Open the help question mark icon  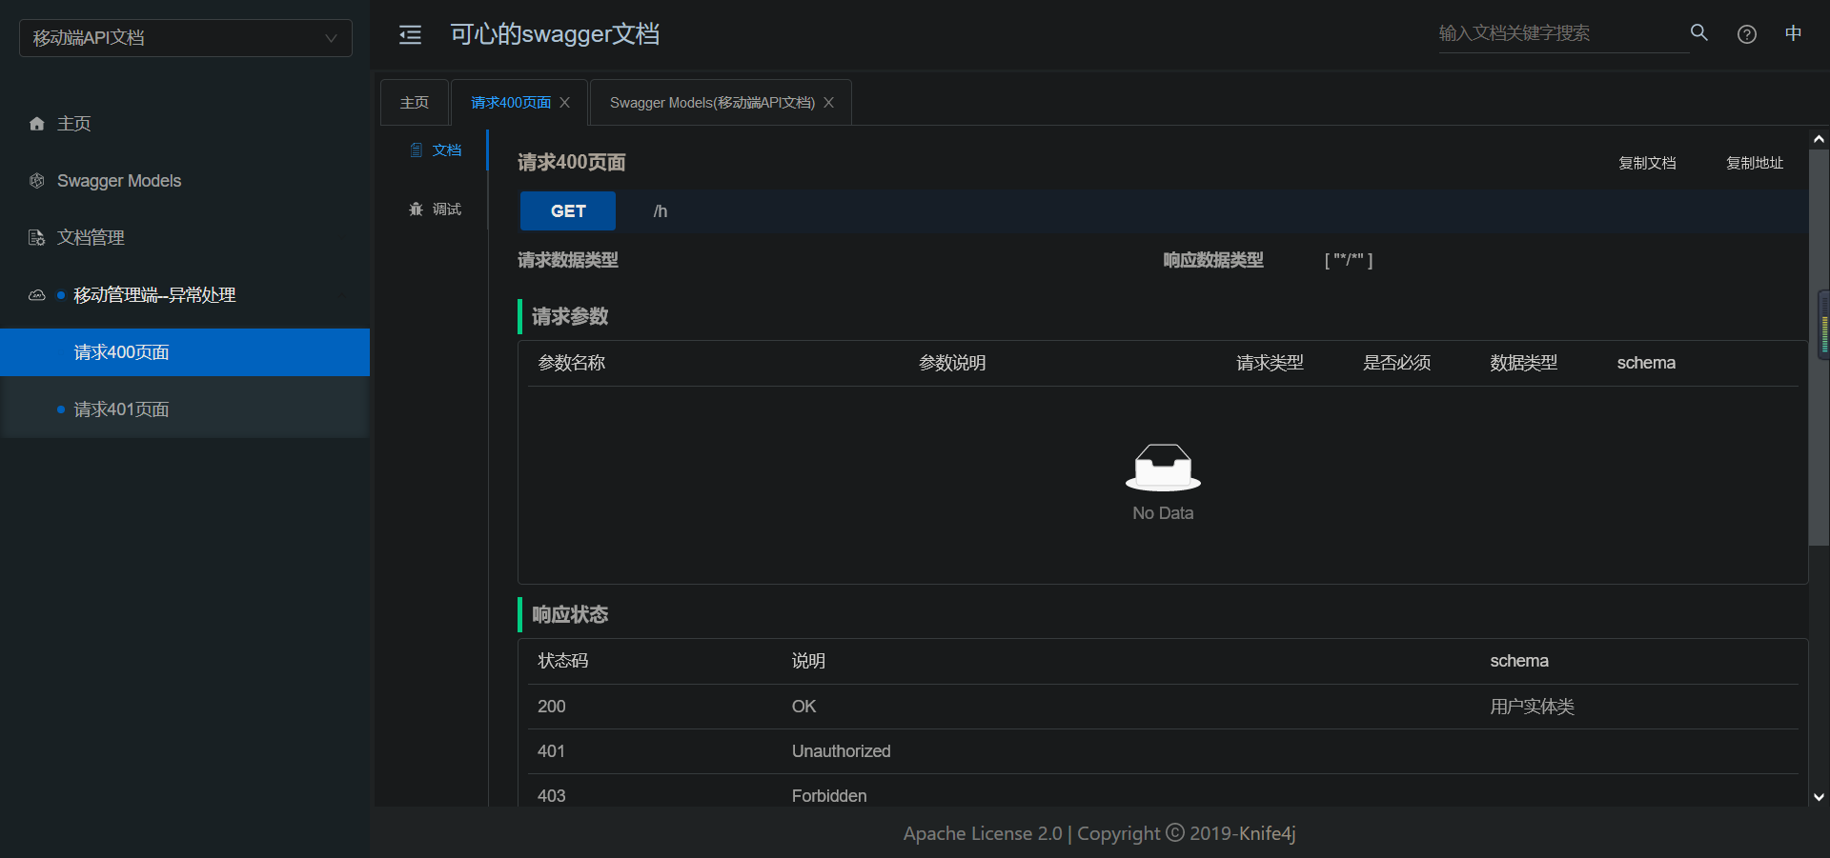point(1747,33)
